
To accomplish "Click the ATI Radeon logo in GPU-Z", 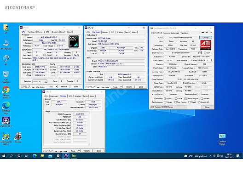I will [206, 45].
